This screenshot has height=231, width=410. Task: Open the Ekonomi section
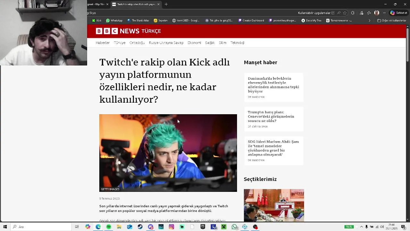point(194,43)
